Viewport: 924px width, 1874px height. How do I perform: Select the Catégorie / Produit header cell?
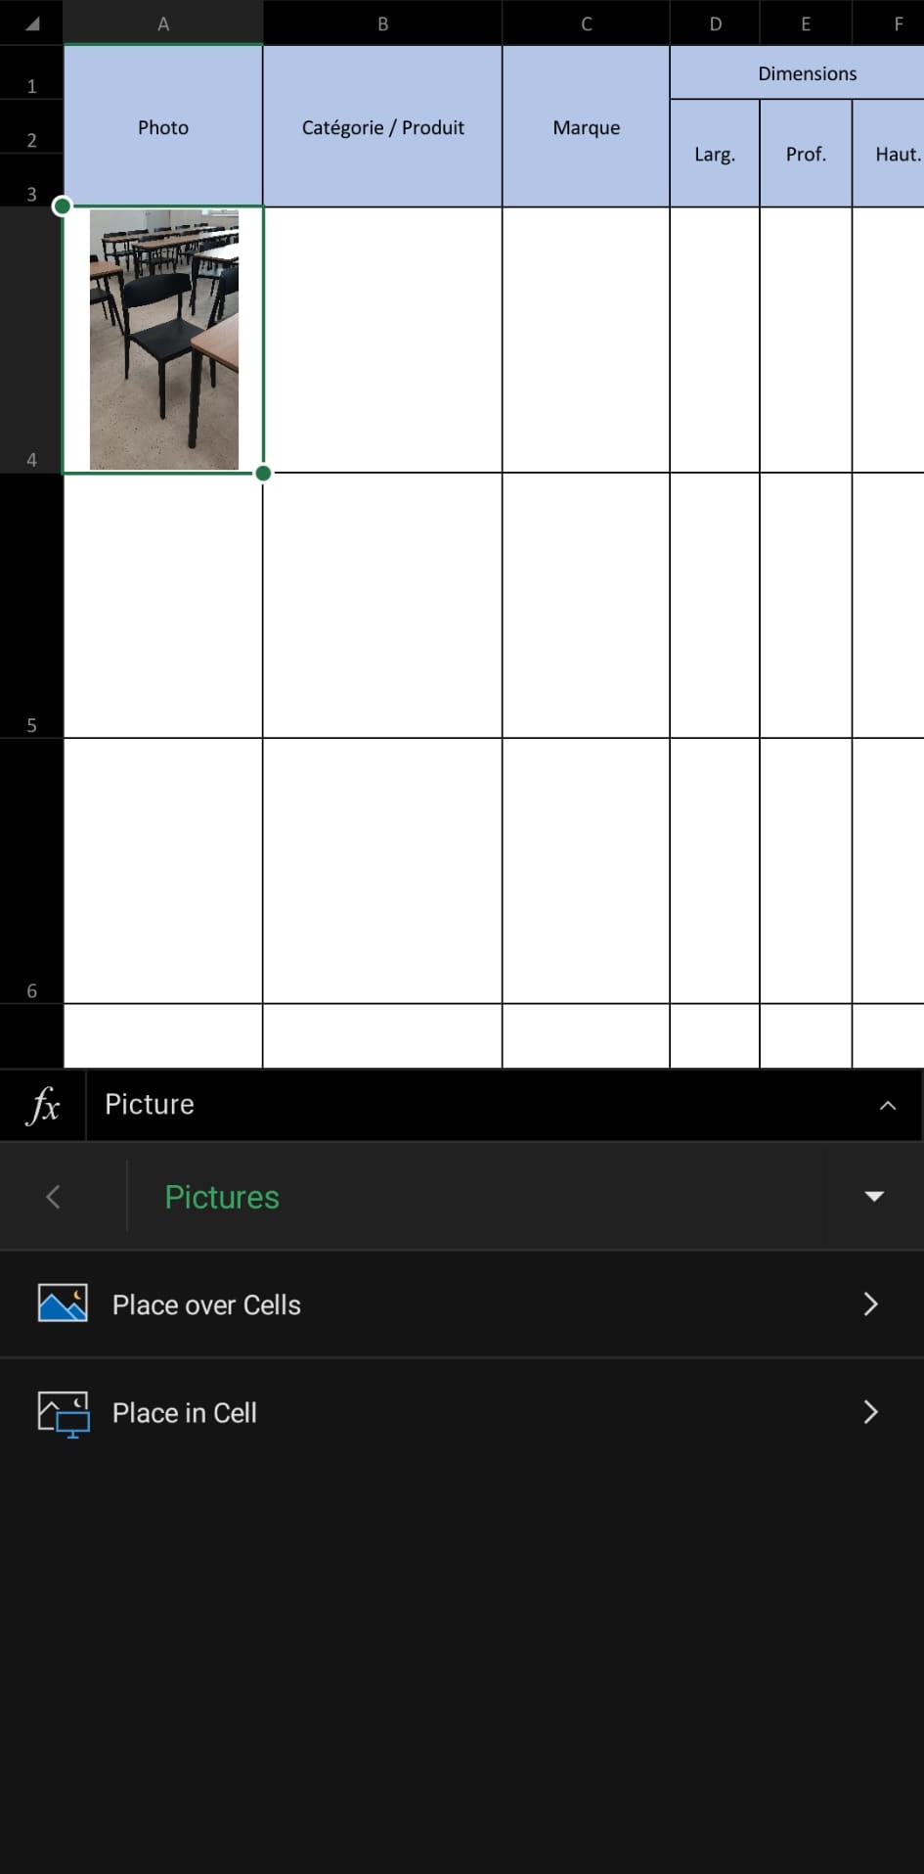pyautogui.click(x=382, y=127)
